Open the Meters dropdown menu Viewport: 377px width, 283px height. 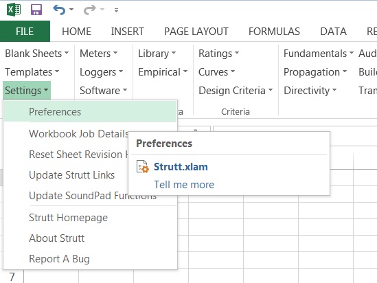[99, 54]
